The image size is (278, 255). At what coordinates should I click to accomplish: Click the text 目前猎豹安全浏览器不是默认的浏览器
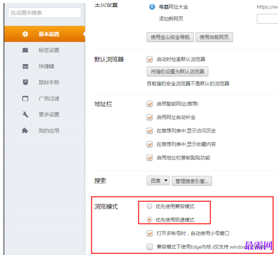[188, 84]
